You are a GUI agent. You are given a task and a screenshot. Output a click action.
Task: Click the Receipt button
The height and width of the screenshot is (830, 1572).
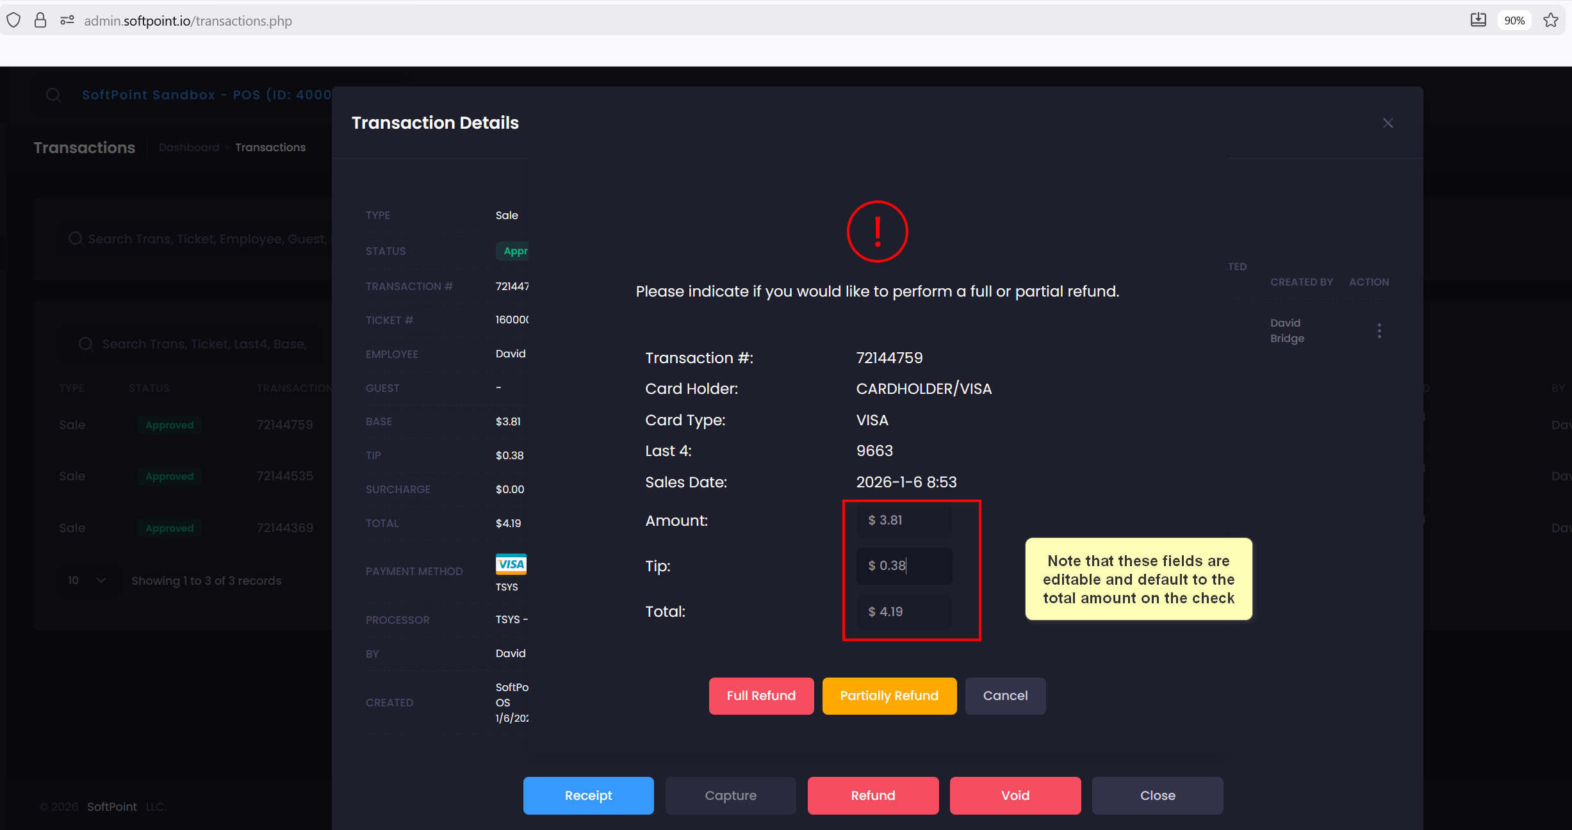[x=588, y=795]
